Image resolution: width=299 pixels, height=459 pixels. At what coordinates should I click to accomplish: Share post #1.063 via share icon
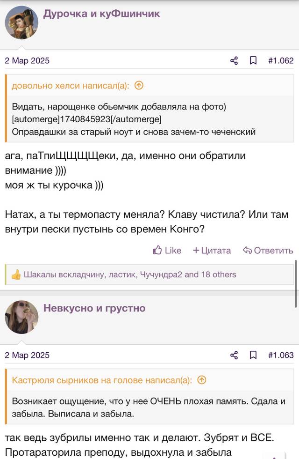[234, 355]
